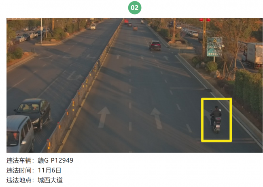Viewport: 263px width, 187px height.
Task: Click the 违法车辆 label
Action: point(19,160)
